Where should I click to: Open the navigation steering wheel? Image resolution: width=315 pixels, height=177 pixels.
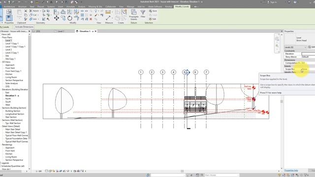point(277,39)
